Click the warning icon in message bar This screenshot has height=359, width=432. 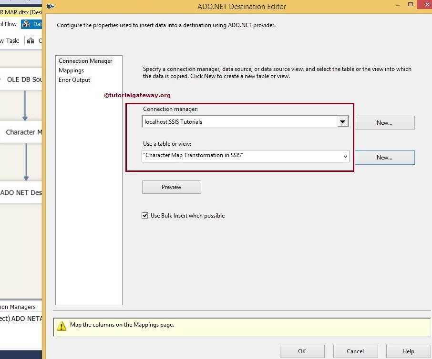[62, 326]
